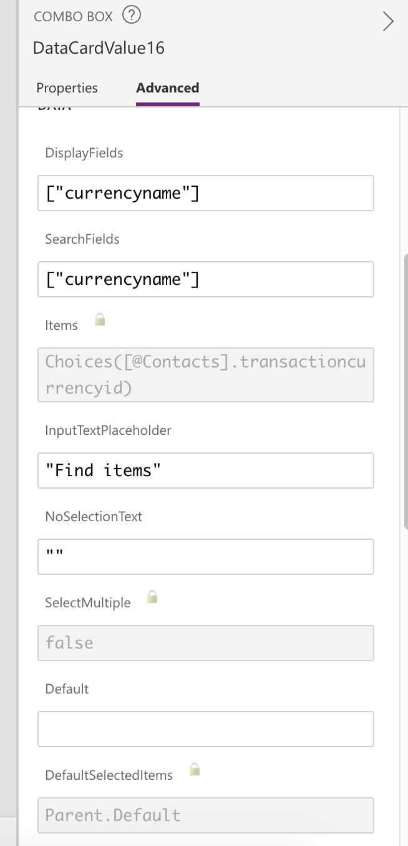Click the lock icon next to SelectMultiple

[152, 597]
